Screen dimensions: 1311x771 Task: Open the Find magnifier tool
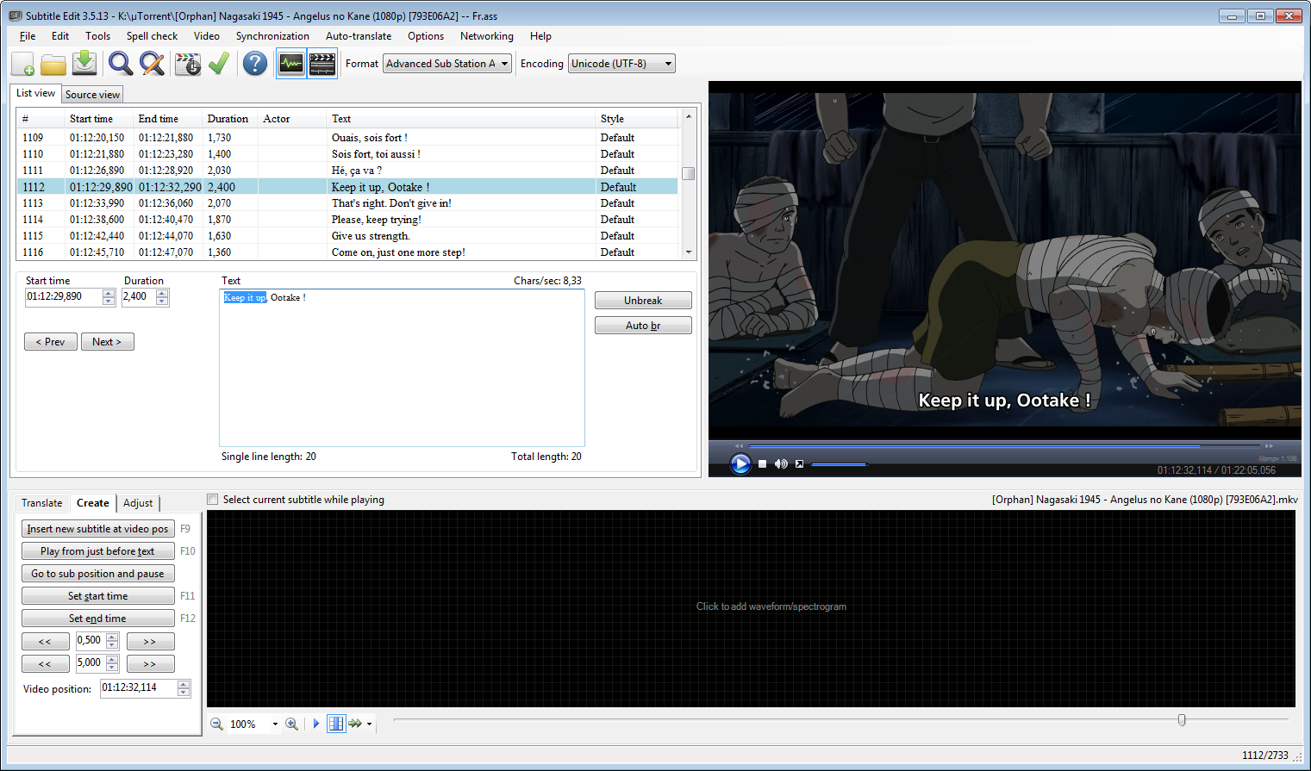click(x=121, y=64)
